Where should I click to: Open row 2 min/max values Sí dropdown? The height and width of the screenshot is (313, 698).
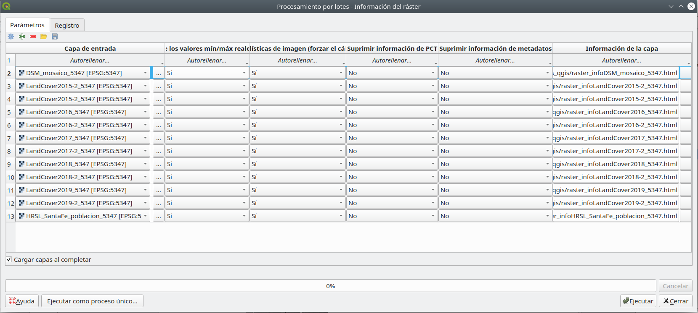(207, 73)
